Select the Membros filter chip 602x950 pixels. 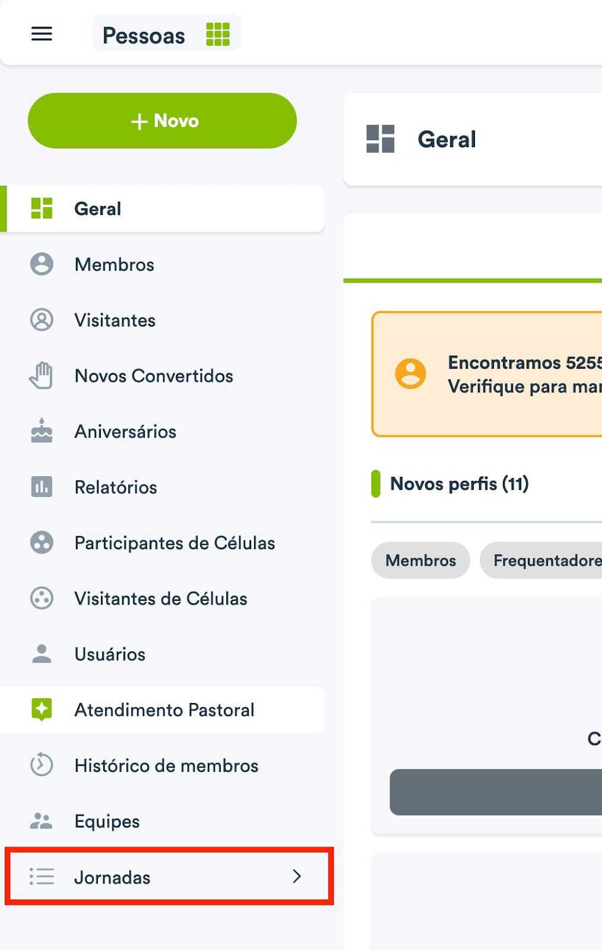pos(420,560)
